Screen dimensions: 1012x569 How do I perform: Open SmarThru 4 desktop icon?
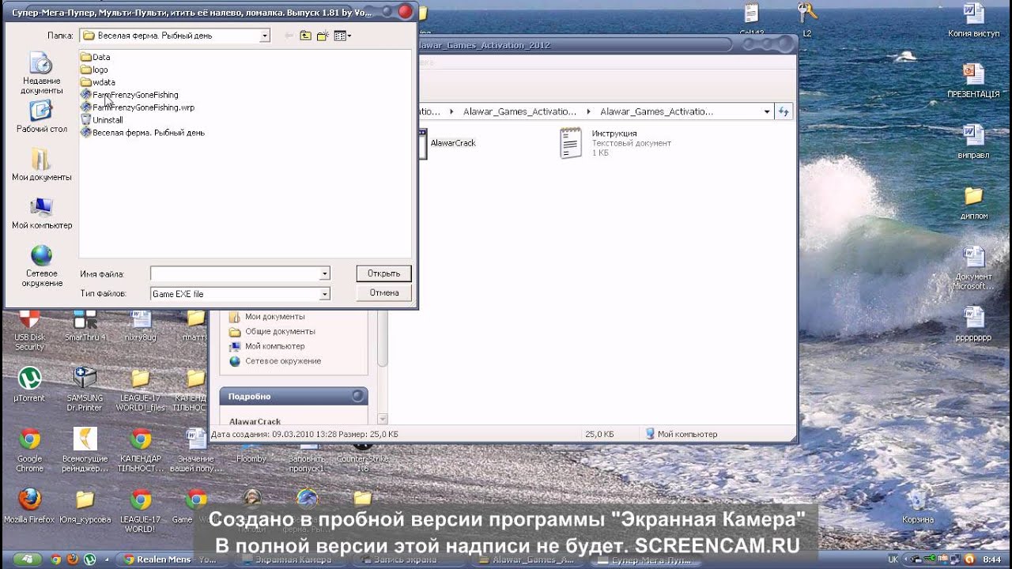[85, 326]
